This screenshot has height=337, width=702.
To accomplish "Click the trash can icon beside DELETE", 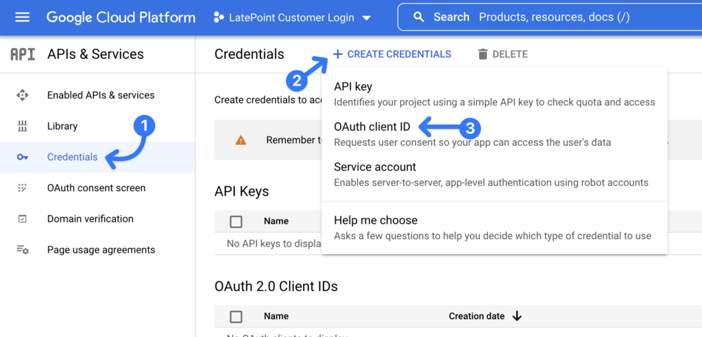I will point(482,54).
